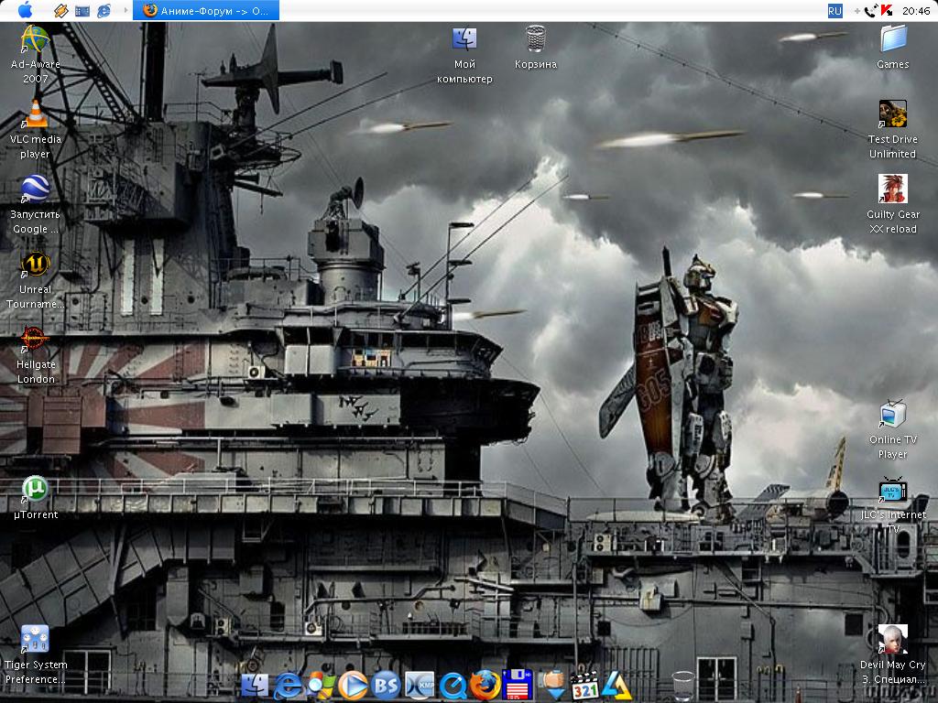Open the phone dial-up connection tray icon
Image resolution: width=938 pixels, height=703 pixels.
[871, 10]
